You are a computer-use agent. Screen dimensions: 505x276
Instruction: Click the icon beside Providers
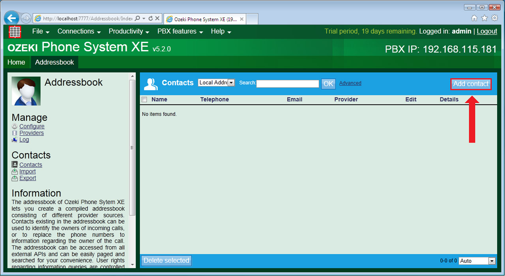[15, 133]
